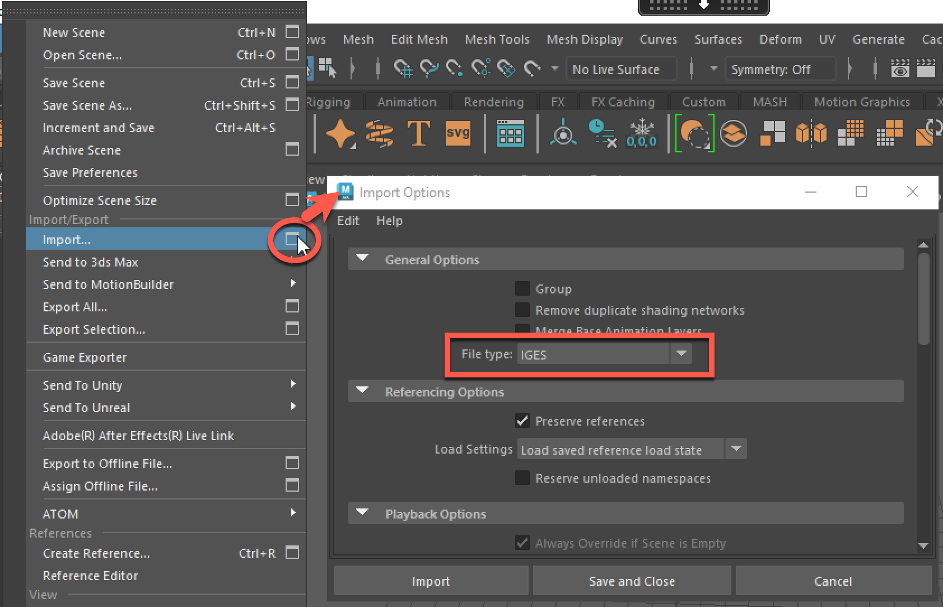
Task: Click the Freeze transformations 0,0,0 icon
Action: (x=642, y=133)
